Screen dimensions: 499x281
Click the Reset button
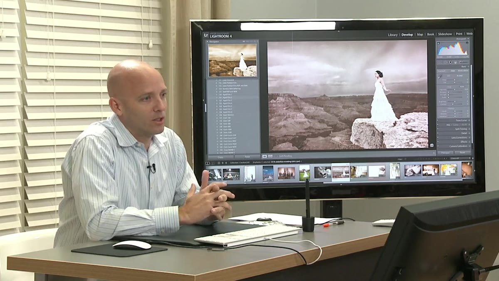coord(462,153)
